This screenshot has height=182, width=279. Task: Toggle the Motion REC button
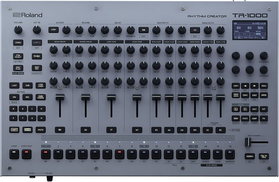[x=28, y=97]
